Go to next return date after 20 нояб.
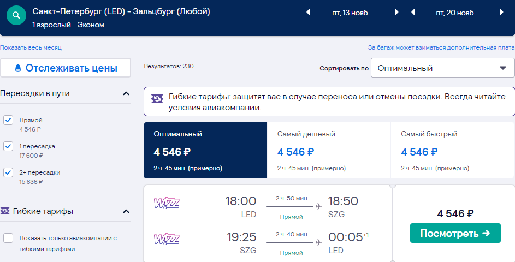The height and width of the screenshot is (262, 515). [x=501, y=13]
